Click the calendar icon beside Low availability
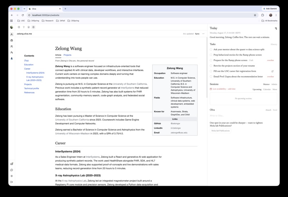The image size is (288, 197). point(211,89)
